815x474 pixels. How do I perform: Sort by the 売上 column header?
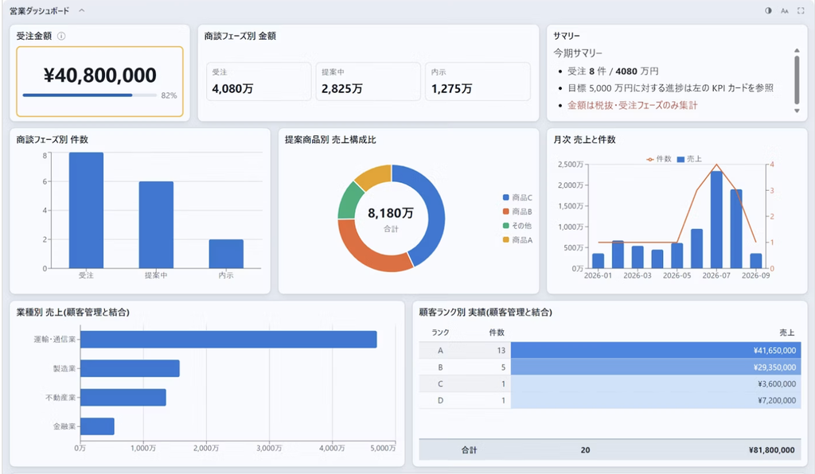[x=787, y=332]
